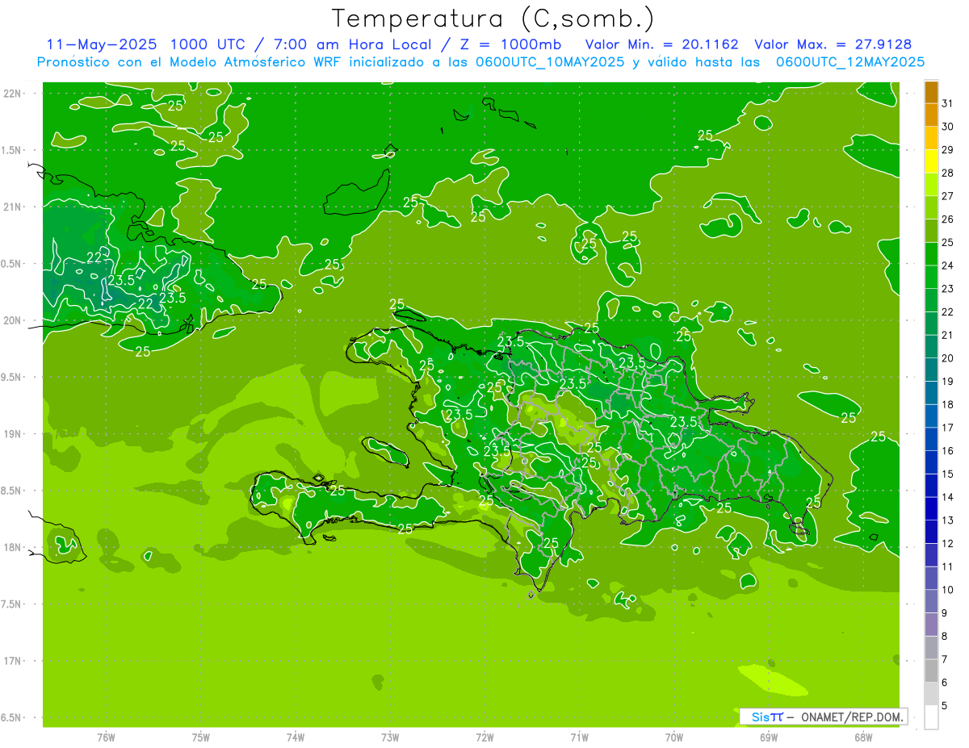Viewport: 969px width, 748px height.
Task: Click the 6.5N latitude axis label
Action: [x=10, y=717]
